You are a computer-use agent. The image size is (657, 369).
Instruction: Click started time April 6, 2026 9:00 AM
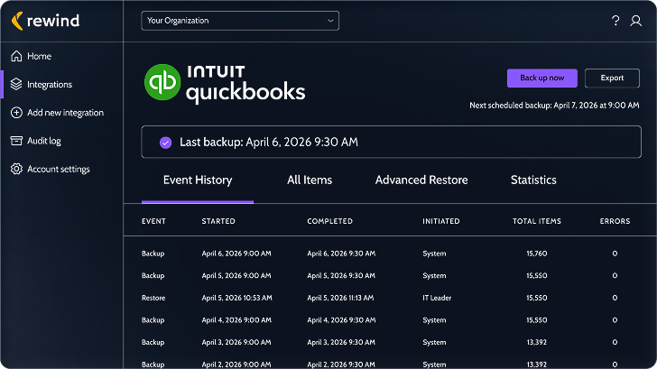(x=236, y=254)
